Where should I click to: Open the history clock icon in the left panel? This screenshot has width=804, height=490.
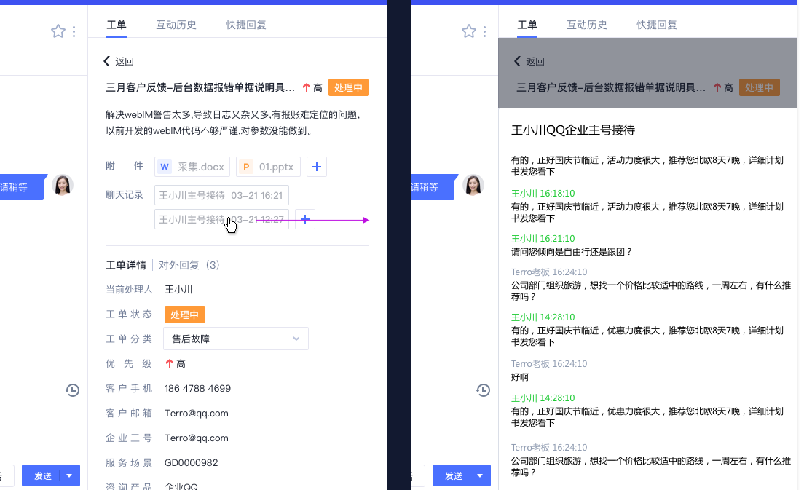(72, 390)
